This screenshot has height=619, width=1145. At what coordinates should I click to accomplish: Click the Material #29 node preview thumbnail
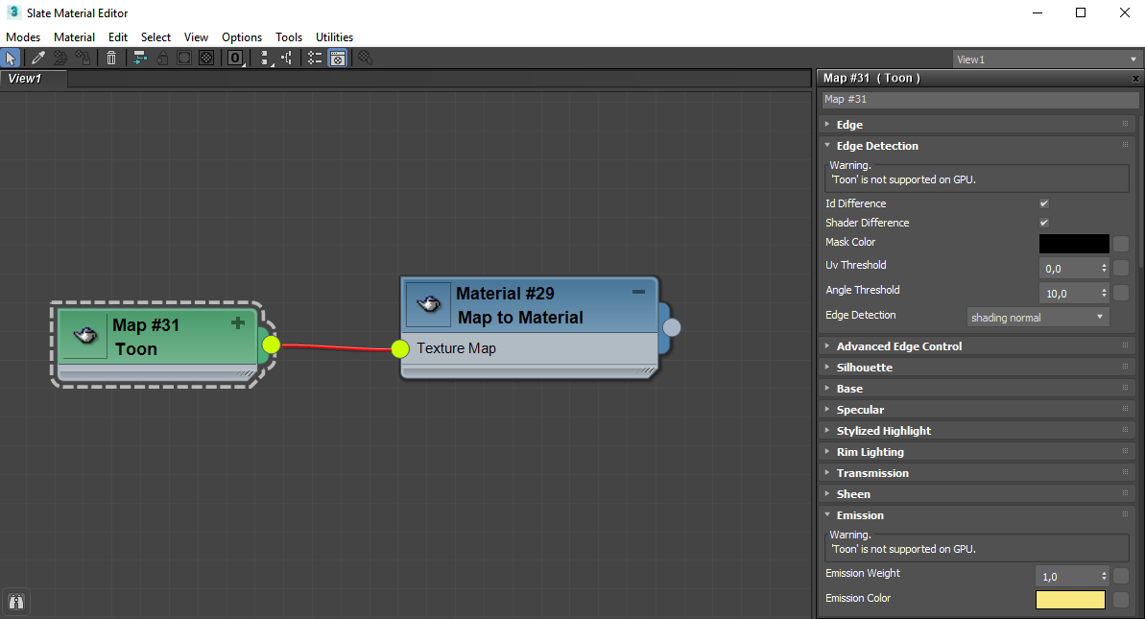[x=428, y=303]
